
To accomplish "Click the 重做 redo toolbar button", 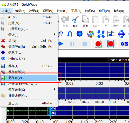I will tap(65, 21).
